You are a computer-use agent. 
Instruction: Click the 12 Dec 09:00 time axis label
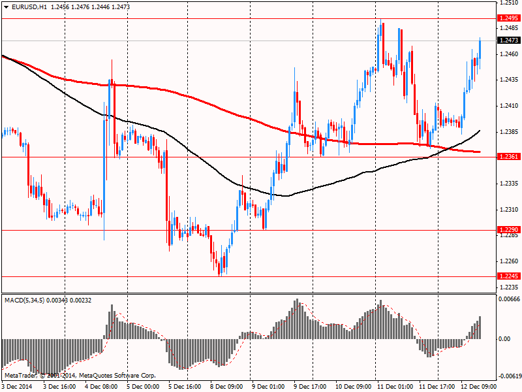pos(478,386)
